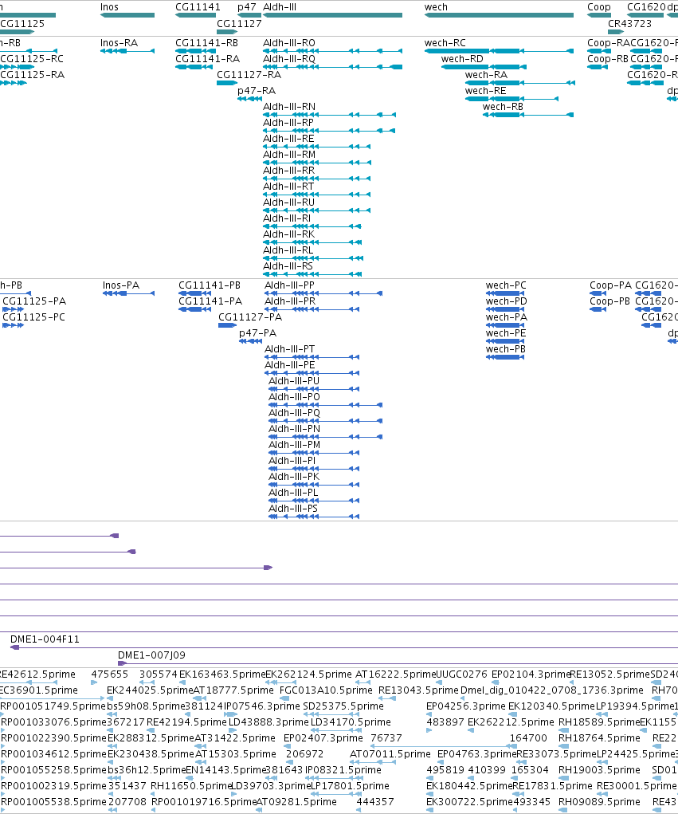Click protein CG11127-PA
Image resolution: width=678 pixels, height=814 pixels.
click(250, 317)
